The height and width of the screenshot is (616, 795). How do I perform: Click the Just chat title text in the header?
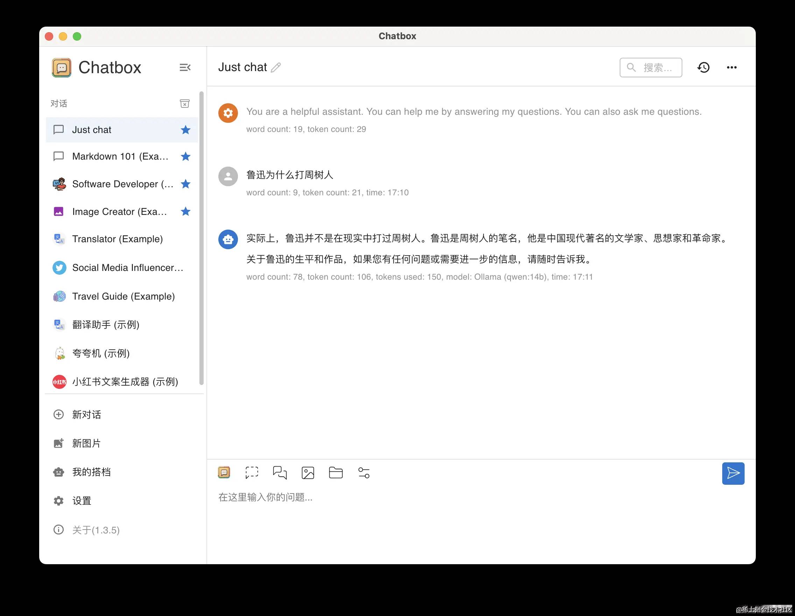(x=242, y=67)
